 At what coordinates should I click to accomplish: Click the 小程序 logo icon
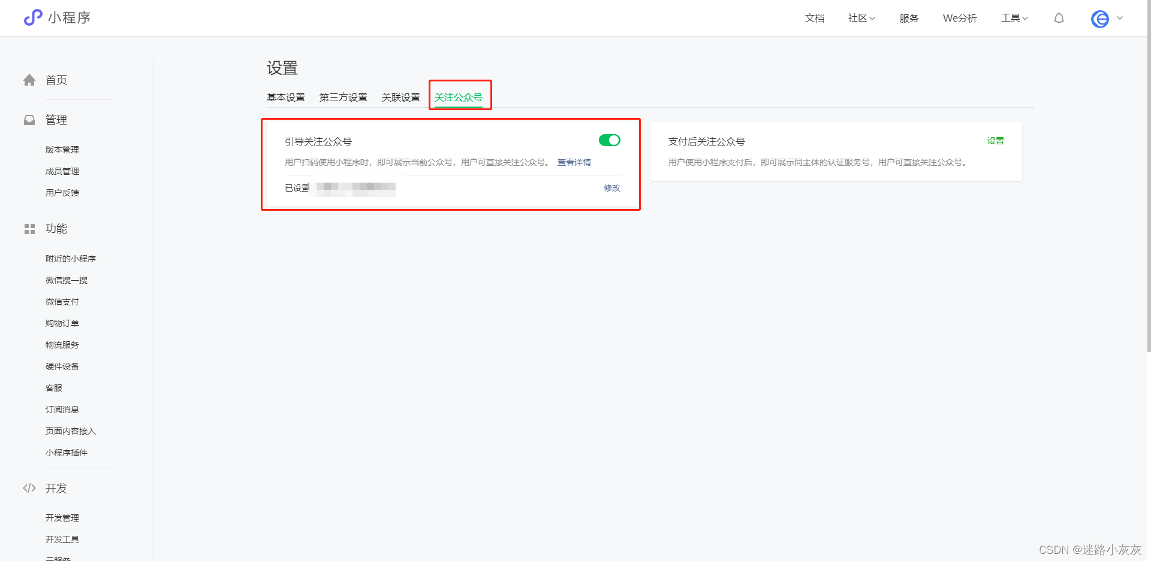33,17
